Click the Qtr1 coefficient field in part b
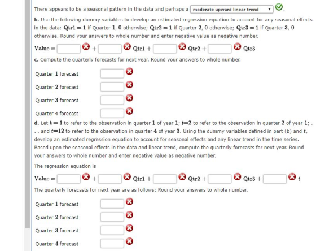This screenshot has height=251, width=316. pyautogui.click(x=110, y=49)
